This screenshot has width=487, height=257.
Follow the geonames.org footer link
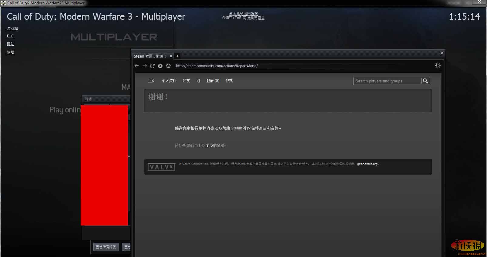(367, 164)
